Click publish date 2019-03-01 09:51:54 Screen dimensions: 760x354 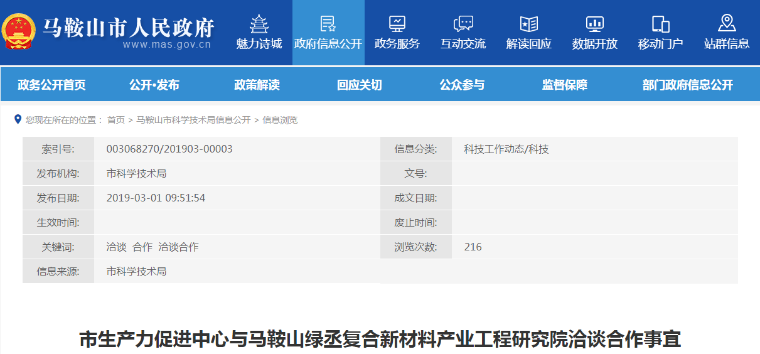[x=156, y=198]
